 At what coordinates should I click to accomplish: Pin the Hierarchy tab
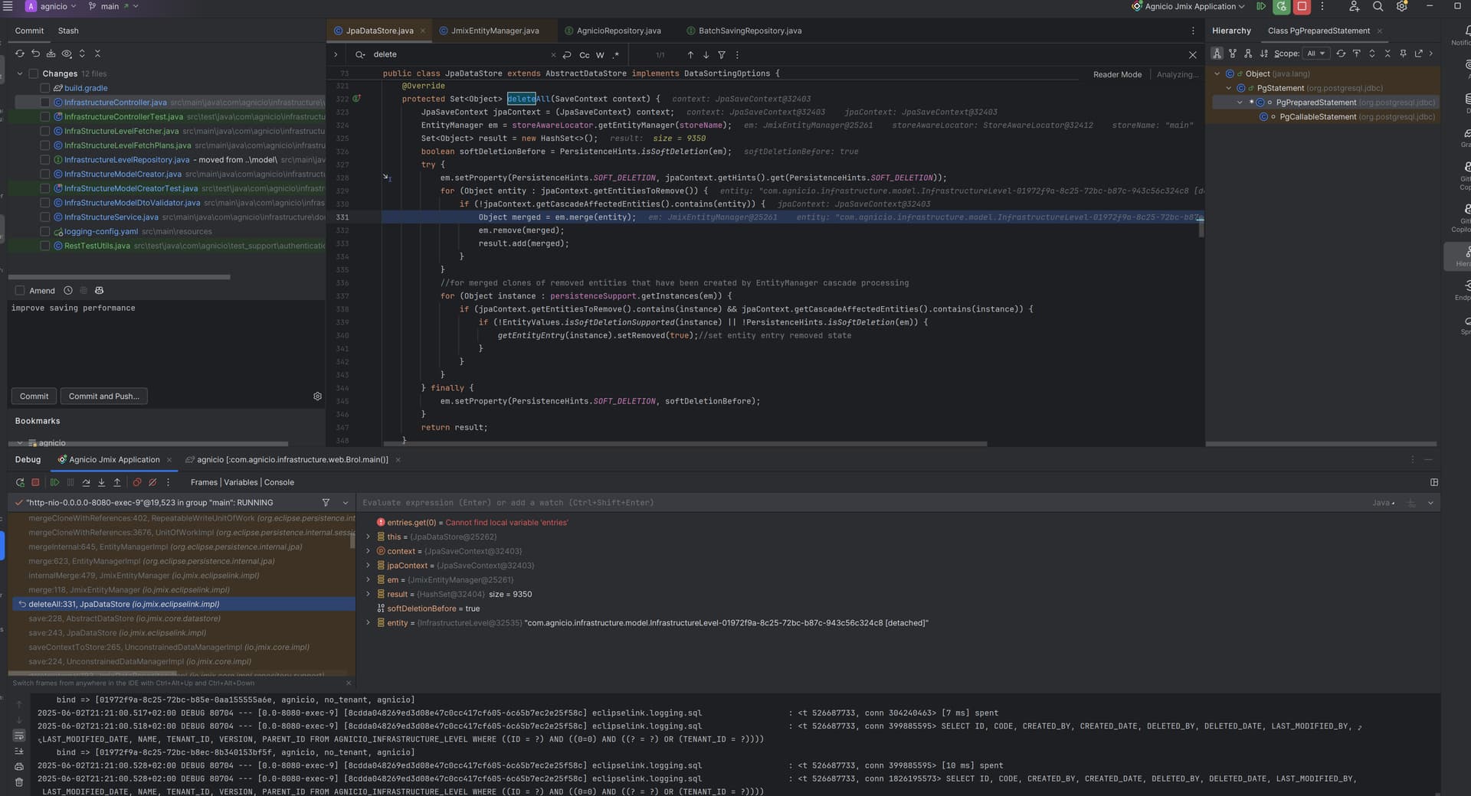point(1403,54)
